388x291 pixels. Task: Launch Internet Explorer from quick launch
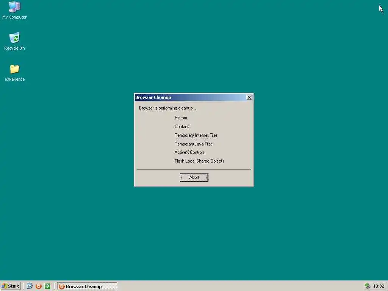click(x=30, y=286)
